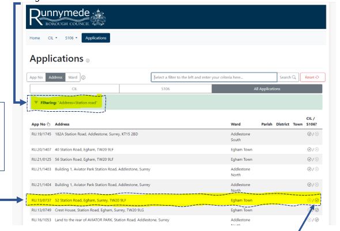This screenshot has width=340, height=231.
Task: Open application RU.20/1407
Action: (41, 150)
